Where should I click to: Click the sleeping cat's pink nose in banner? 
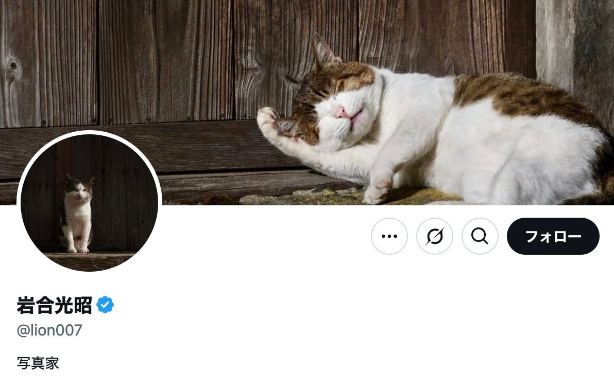click(339, 112)
